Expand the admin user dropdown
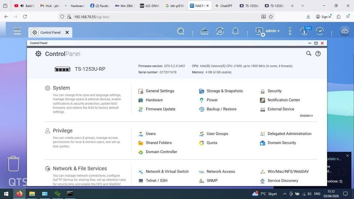 coord(273,31)
